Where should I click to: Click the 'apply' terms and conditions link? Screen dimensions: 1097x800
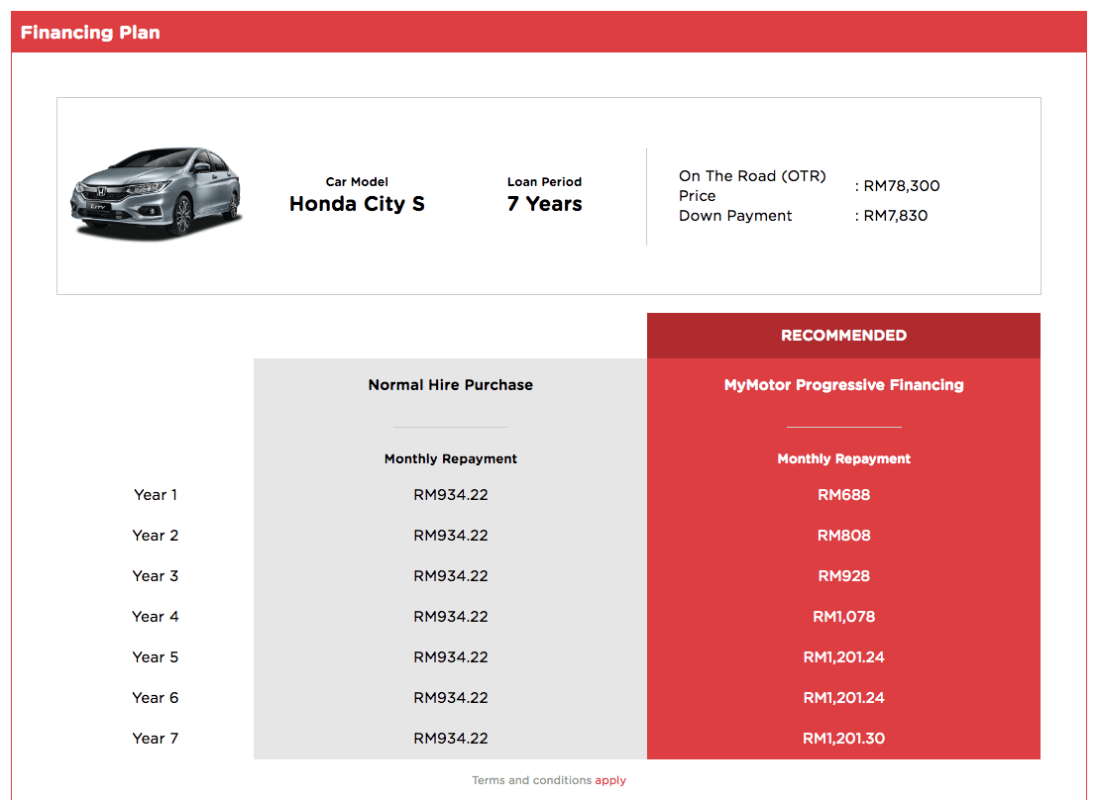tap(610, 780)
